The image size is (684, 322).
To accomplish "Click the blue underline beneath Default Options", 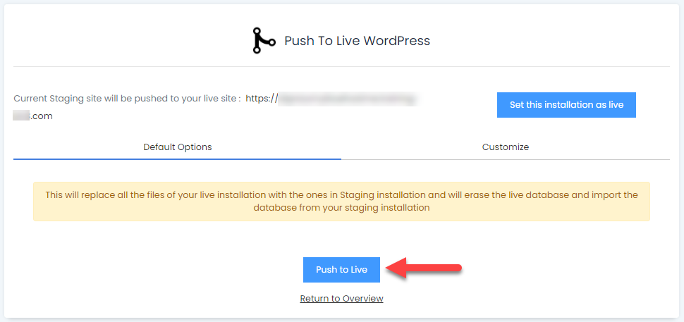I will [x=177, y=159].
